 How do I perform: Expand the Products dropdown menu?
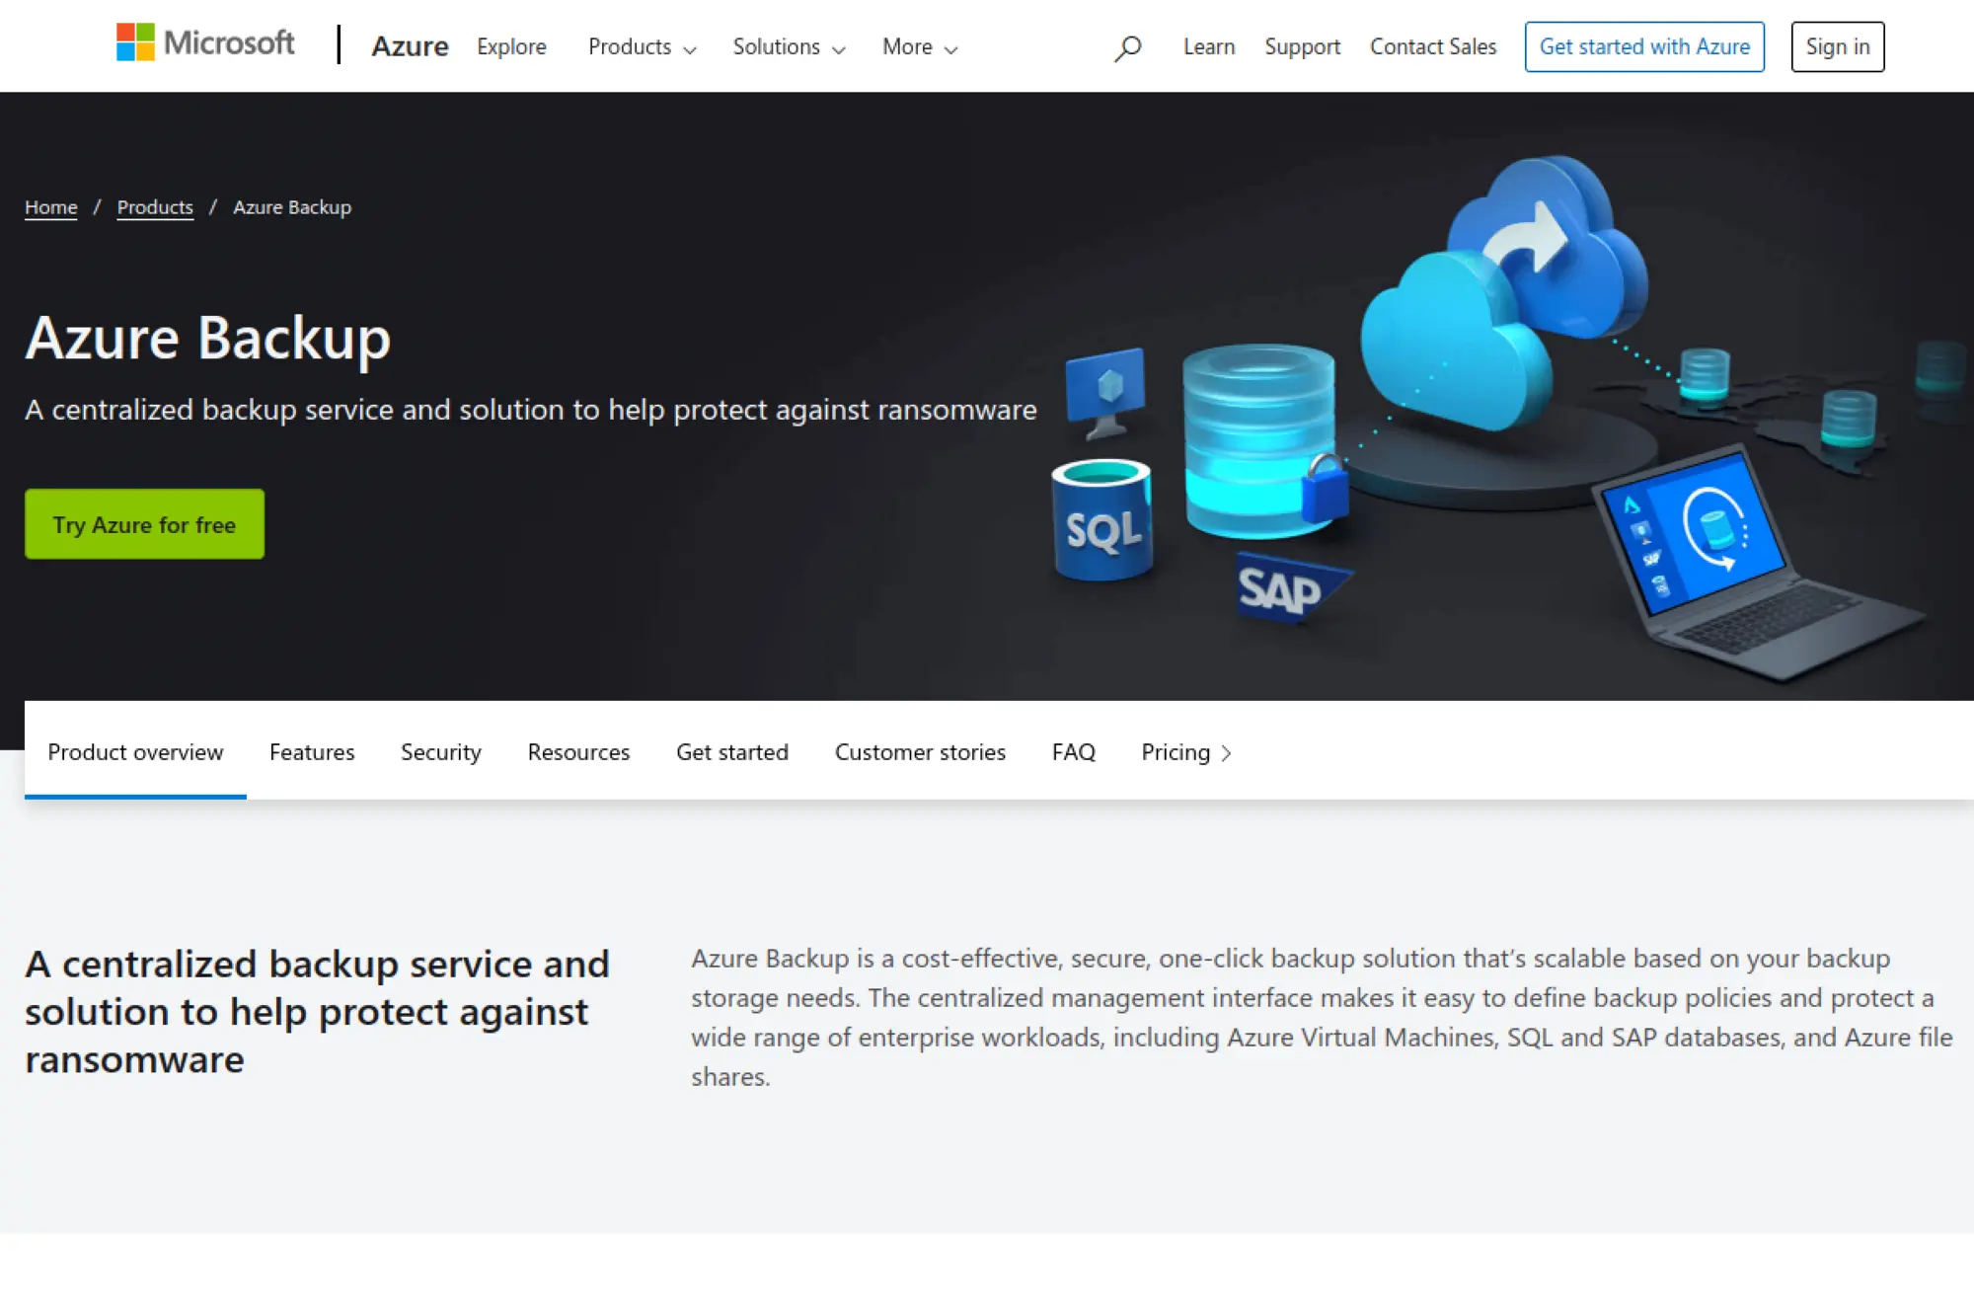pyautogui.click(x=640, y=46)
